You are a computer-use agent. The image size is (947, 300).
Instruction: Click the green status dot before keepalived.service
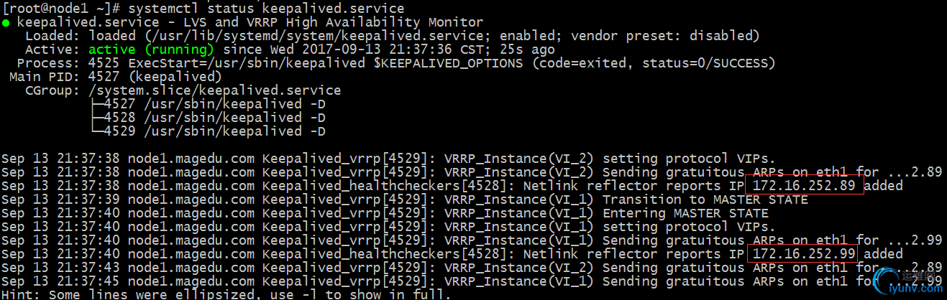pos(6,23)
